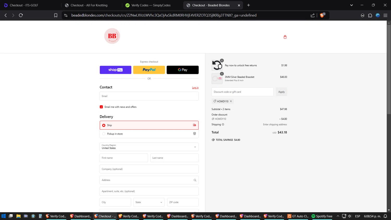Reload the checkout page
Image resolution: width=391 pixels, height=220 pixels.
coord(21,15)
